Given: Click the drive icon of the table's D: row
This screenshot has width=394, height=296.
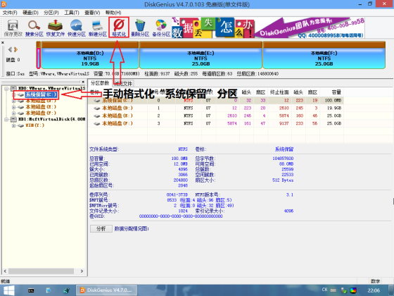Looking at the screenshot, I should tap(97, 109).
